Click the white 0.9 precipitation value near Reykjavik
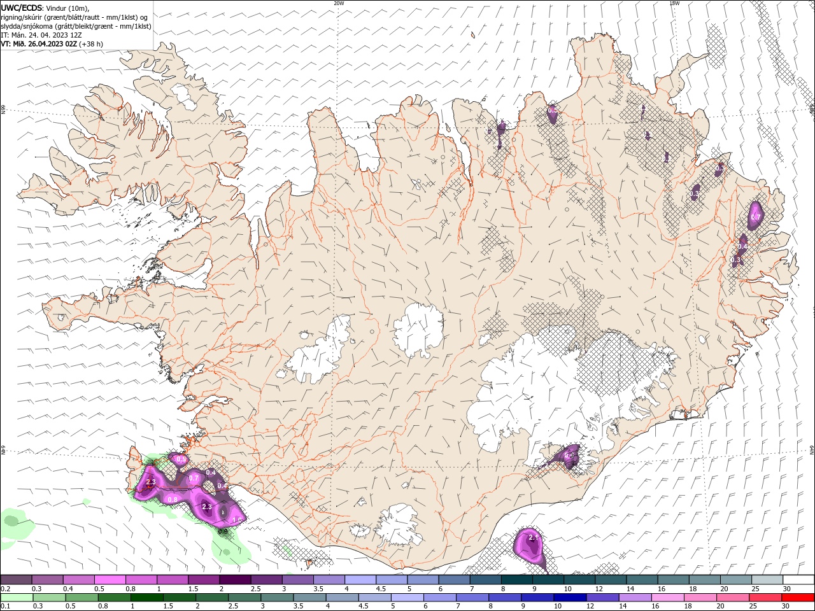The width and height of the screenshot is (815, 611). (x=181, y=460)
